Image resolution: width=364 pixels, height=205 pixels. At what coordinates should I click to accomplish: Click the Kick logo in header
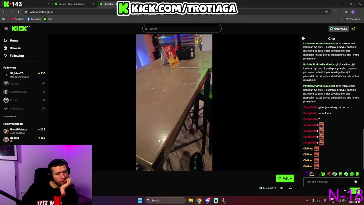[21, 28]
